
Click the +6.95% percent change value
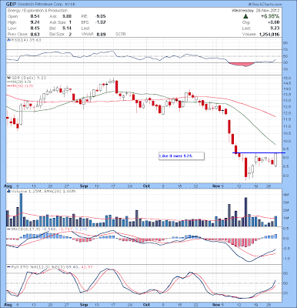(x=270, y=16)
